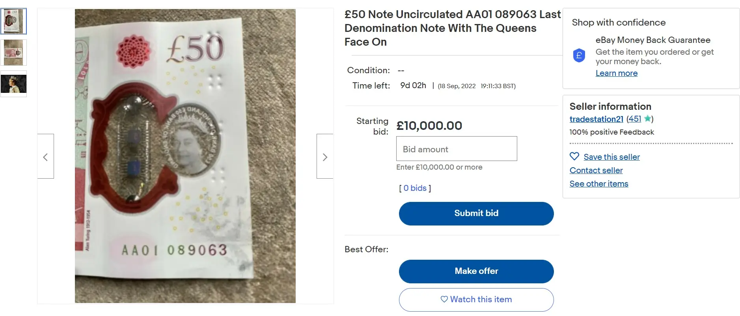
Task: View the seller's 451 feedback count
Action: [x=634, y=119]
